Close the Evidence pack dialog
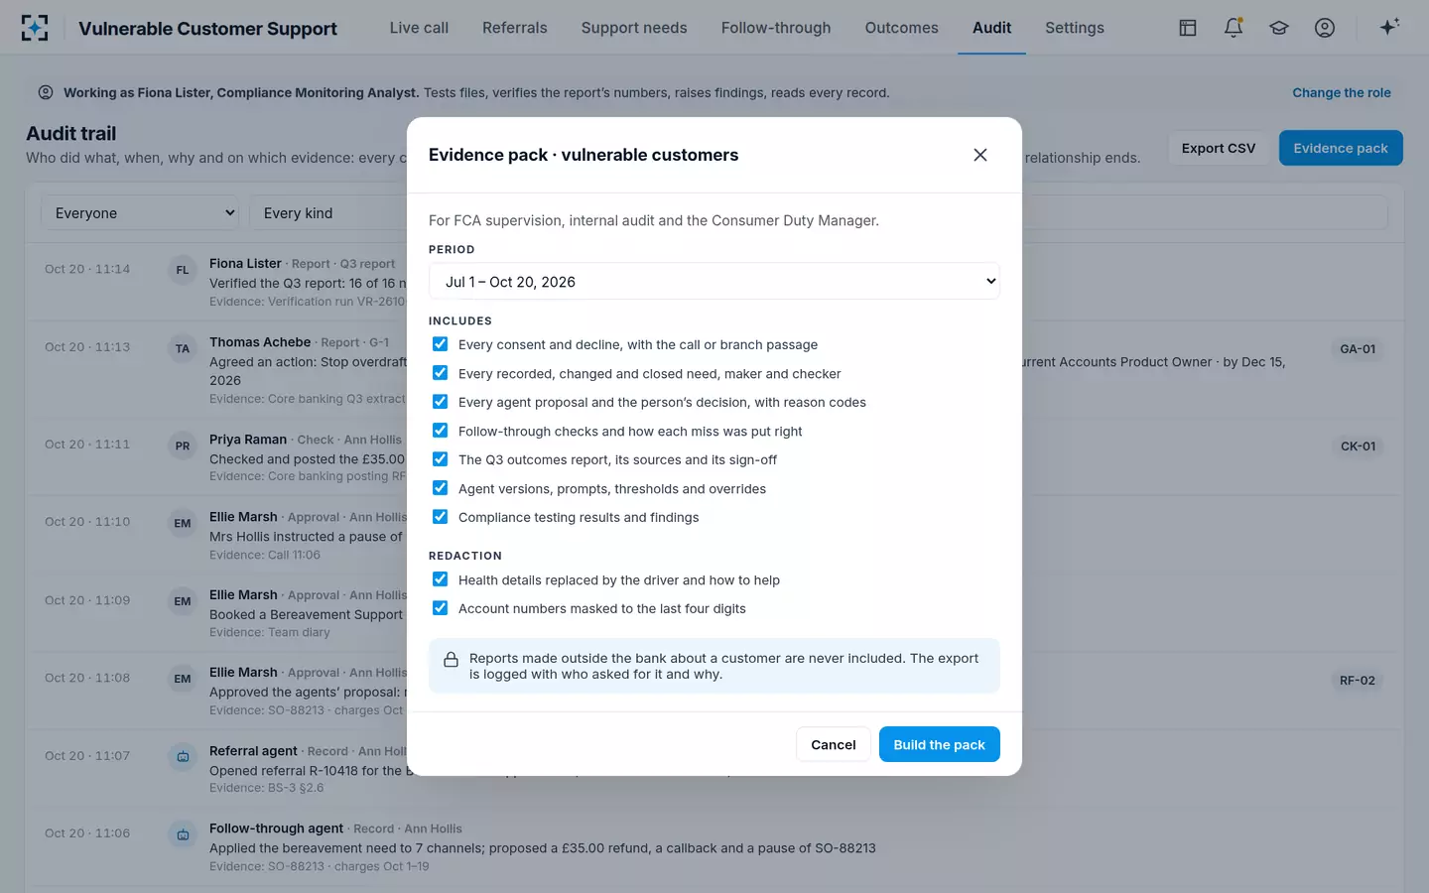This screenshot has width=1429, height=893. tap(980, 155)
